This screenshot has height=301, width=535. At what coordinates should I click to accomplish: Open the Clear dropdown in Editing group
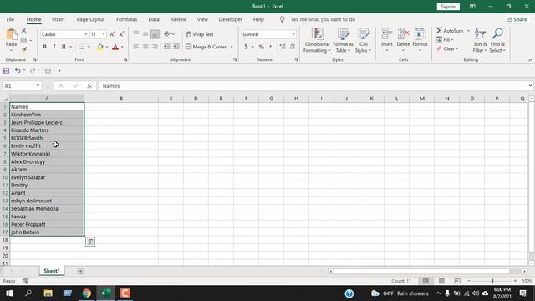point(447,49)
